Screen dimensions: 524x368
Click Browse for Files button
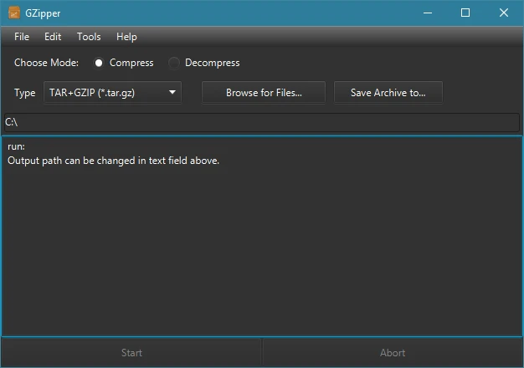[x=264, y=93]
